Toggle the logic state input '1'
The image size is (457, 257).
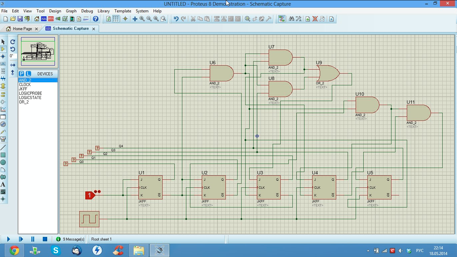[x=89, y=195]
